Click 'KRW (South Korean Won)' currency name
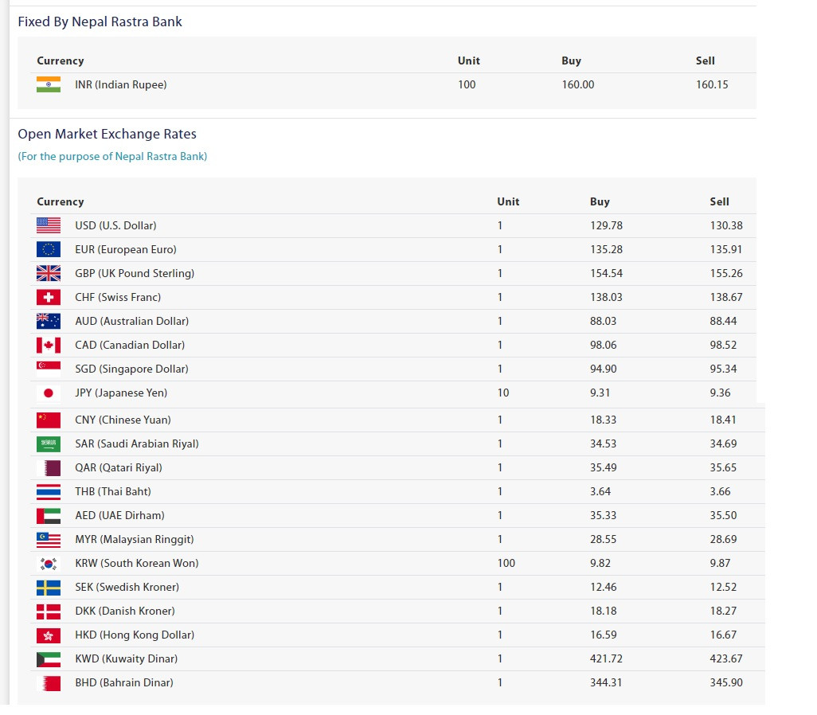817x715 pixels. [136, 564]
